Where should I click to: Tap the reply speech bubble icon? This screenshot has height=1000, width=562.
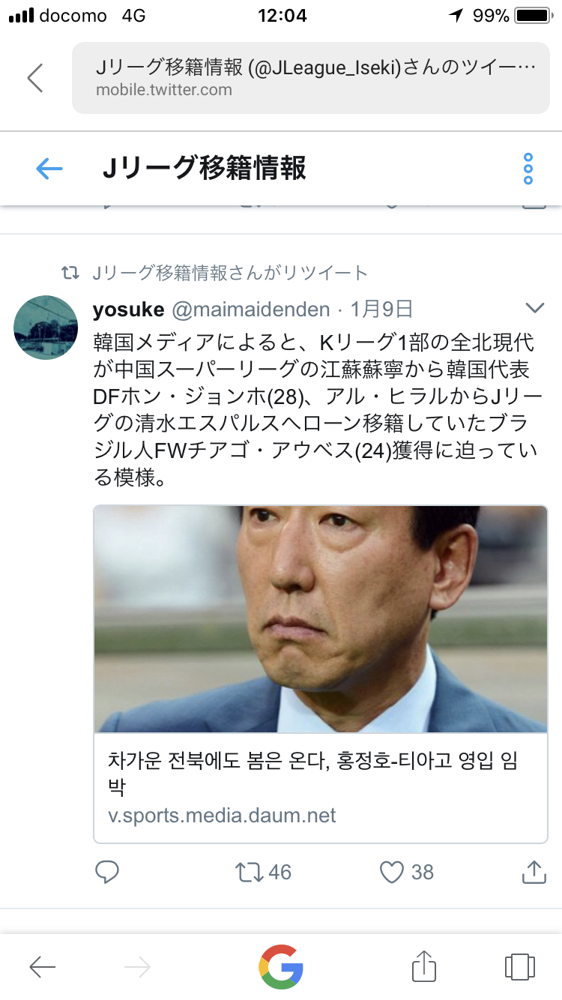[x=107, y=872]
